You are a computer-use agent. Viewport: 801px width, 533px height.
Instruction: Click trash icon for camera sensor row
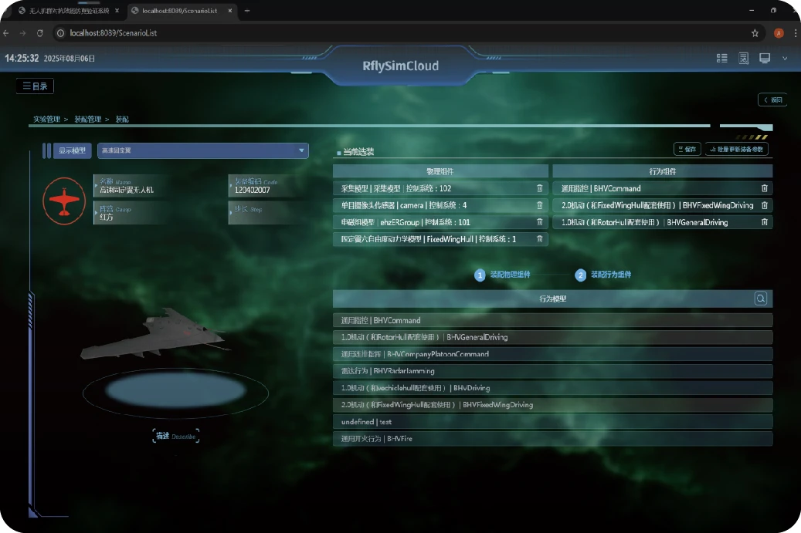[x=539, y=205]
